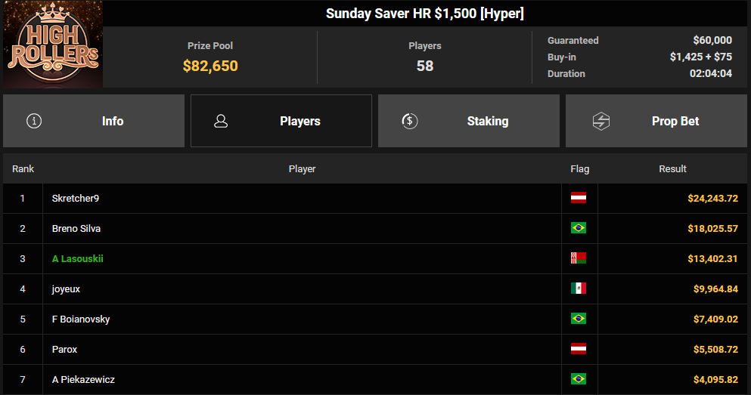Click the Brazilian flag beside Breno Silva
This screenshot has width=751, height=395.
pyautogui.click(x=578, y=228)
